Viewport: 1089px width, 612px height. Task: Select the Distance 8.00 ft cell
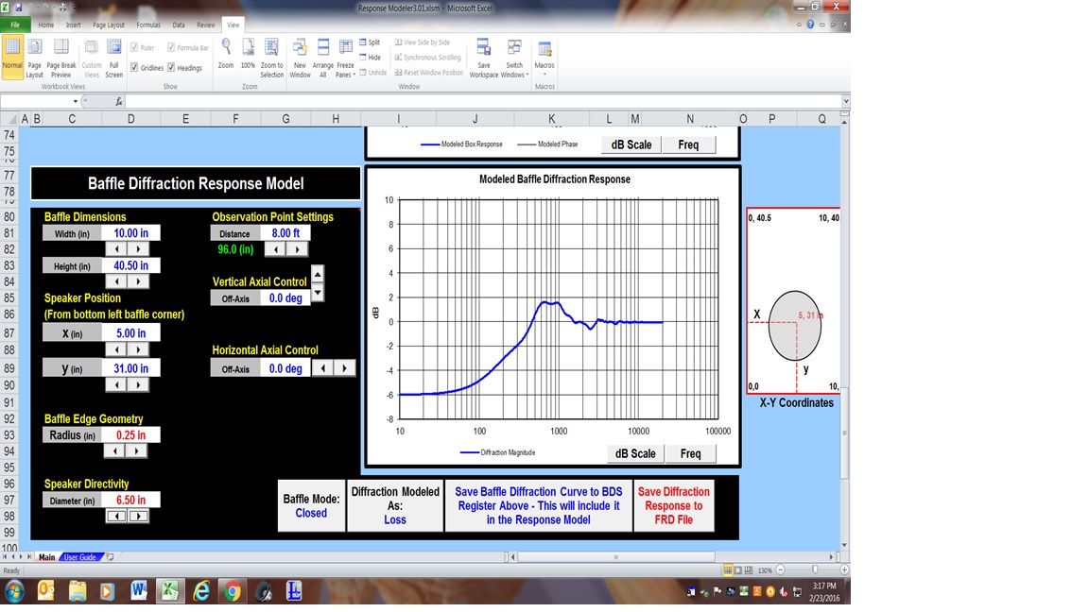pos(285,233)
